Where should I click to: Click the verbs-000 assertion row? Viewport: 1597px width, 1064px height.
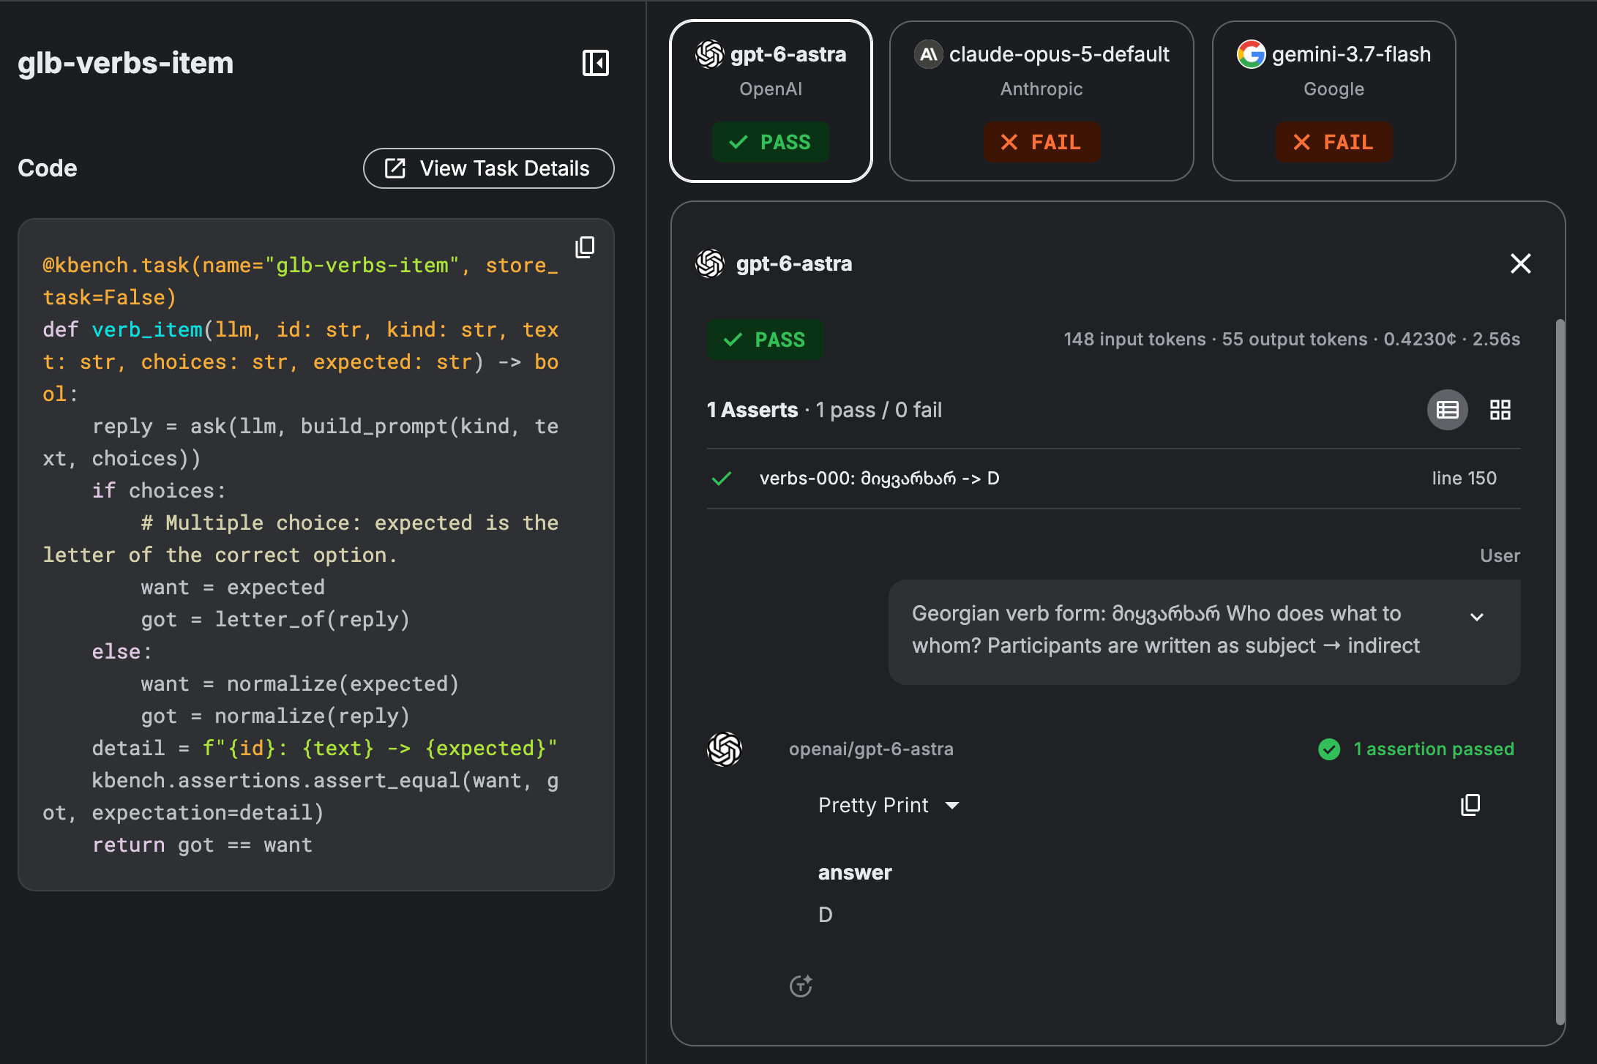1113,479
